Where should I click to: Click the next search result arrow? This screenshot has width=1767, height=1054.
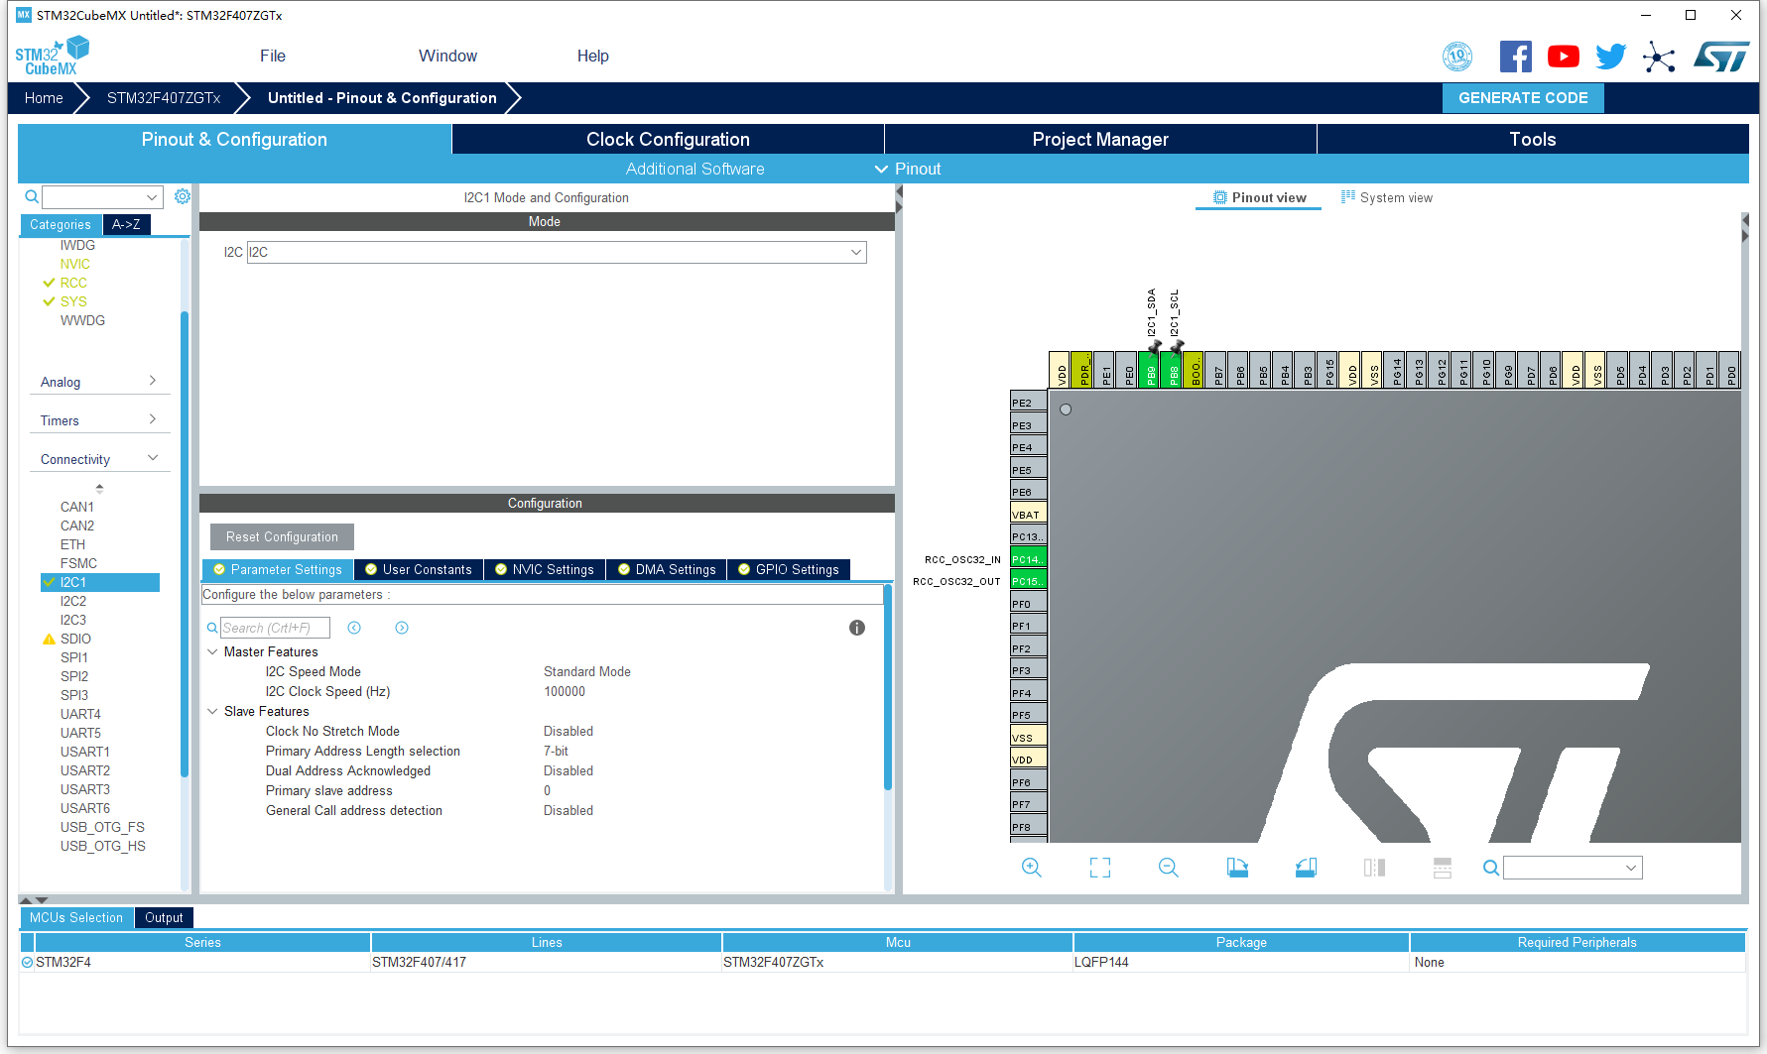tap(402, 628)
